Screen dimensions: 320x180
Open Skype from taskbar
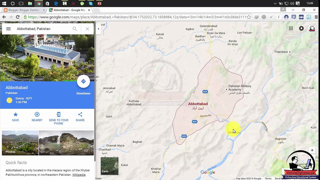pyautogui.click(x=91, y=3)
